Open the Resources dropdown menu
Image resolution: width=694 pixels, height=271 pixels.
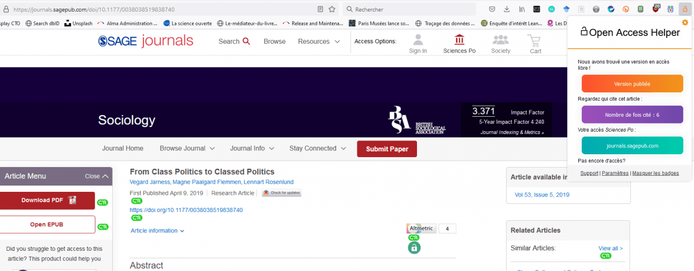[319, 42]
